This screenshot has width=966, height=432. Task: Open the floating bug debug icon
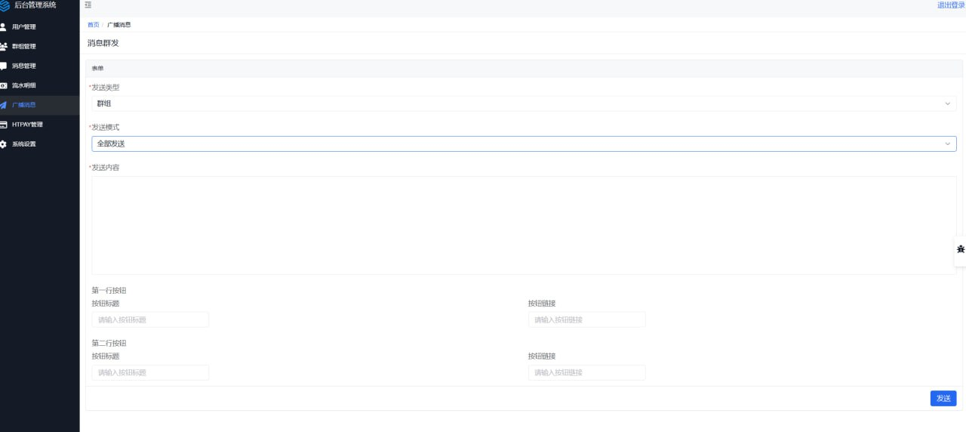click(960, 249)
